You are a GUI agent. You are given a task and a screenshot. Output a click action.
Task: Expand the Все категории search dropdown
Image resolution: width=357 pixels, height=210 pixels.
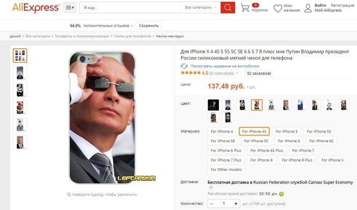pos(200,8)
